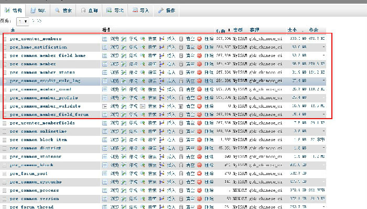The height and width of the screenshot is (209, 367).
Task: Click Search icon for pre_common_member row
Action: (143, 64)
